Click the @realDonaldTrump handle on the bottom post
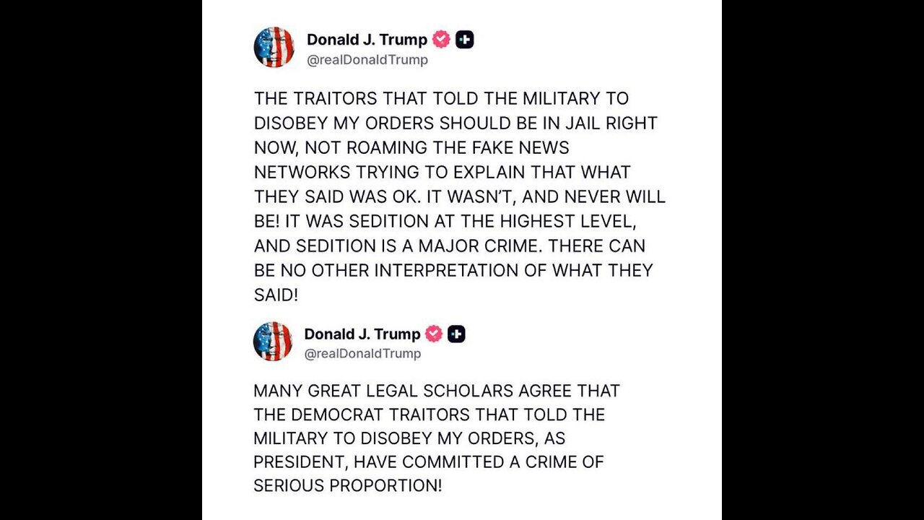The image size is (924, 520). 362,353
